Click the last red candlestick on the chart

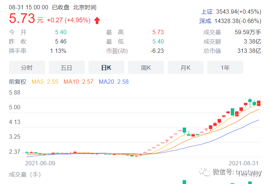pyautogui.click(x=258, y=103)
